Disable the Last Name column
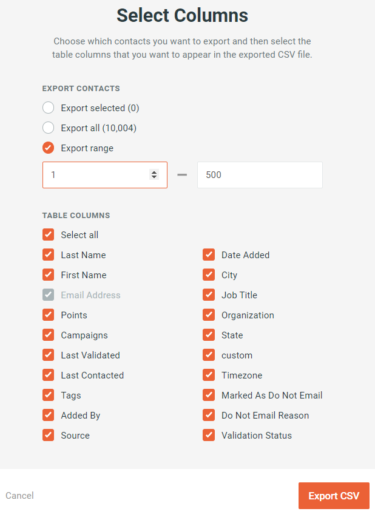The image size is (375, 517). pyautogui.click(x=48, y=255)
